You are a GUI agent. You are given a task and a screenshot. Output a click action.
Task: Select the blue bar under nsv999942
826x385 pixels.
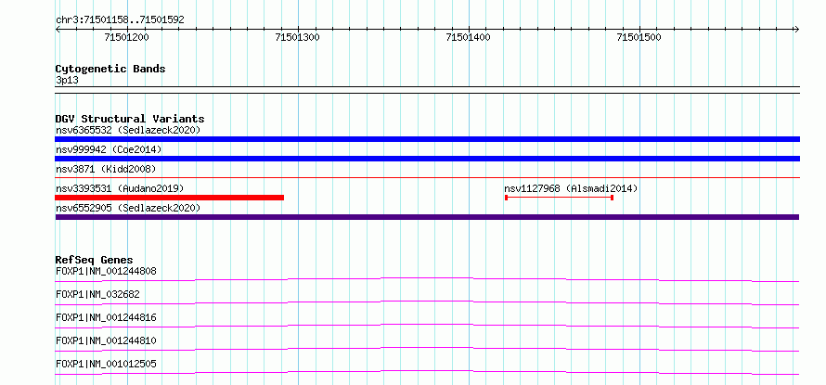click(427, 159)
